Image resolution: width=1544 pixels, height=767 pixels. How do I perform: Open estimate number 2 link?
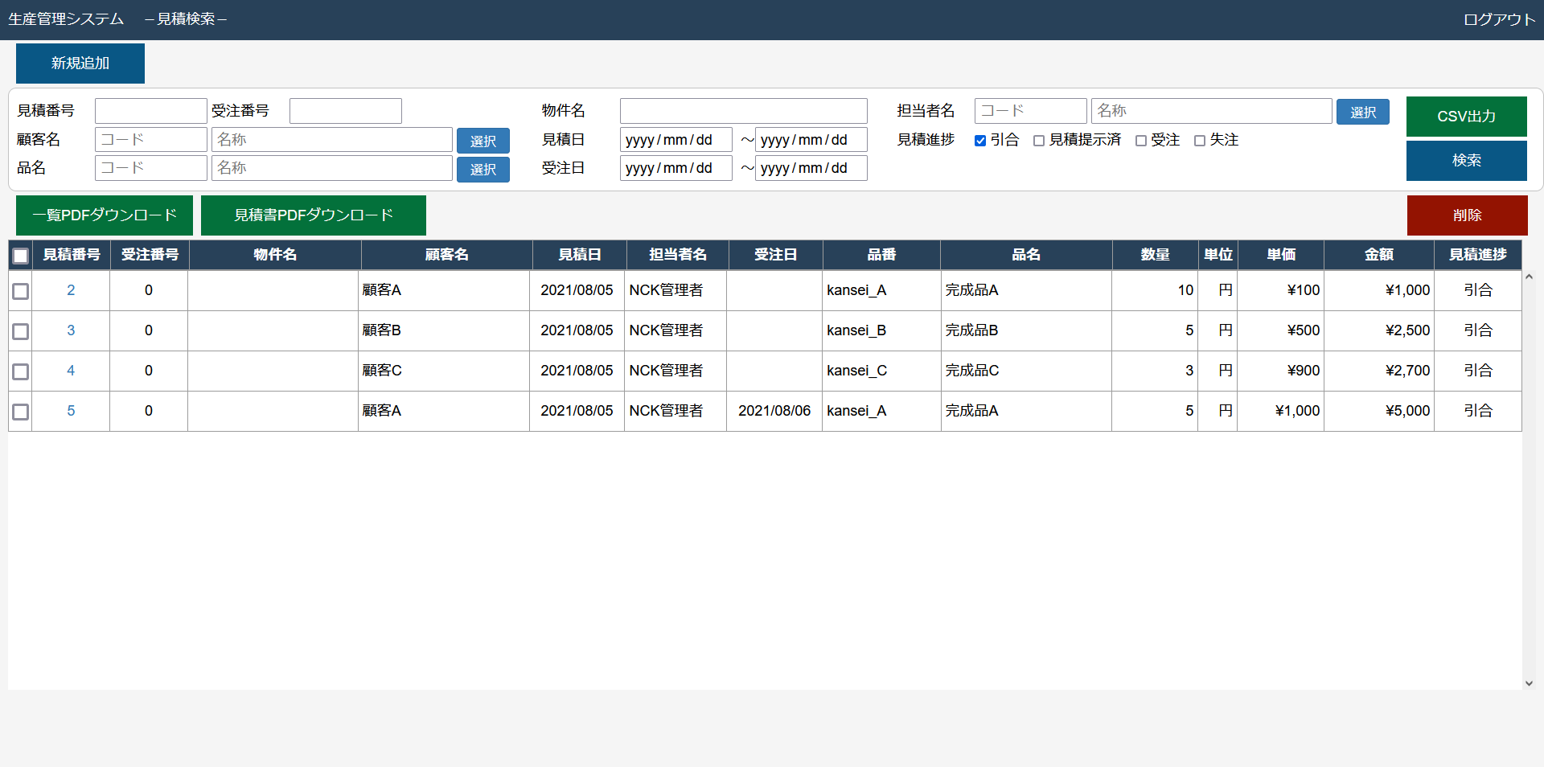click(71, 290)
